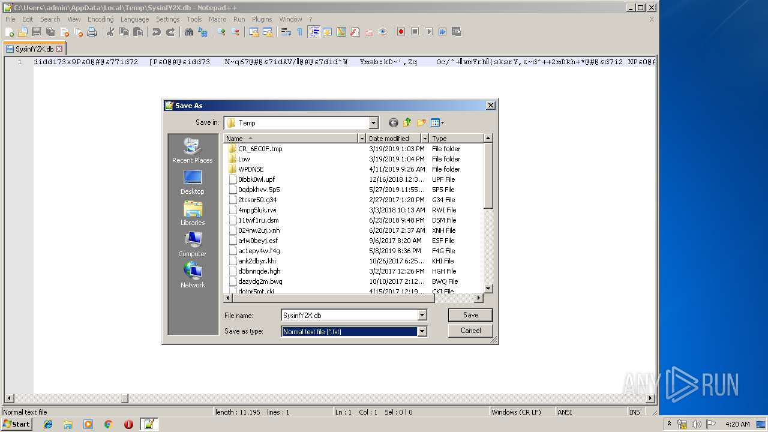Open the File menu
The width and height of the screenshot is (768, 432).
(10, 19)
